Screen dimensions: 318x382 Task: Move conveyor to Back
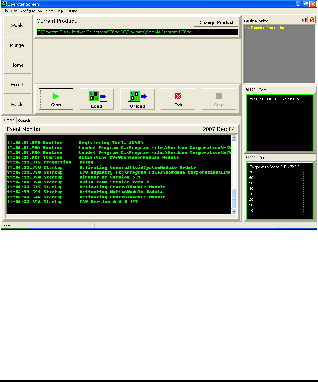point(17,104)
